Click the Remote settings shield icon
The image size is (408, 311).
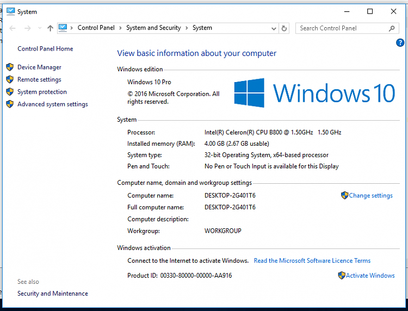point(10,79)
